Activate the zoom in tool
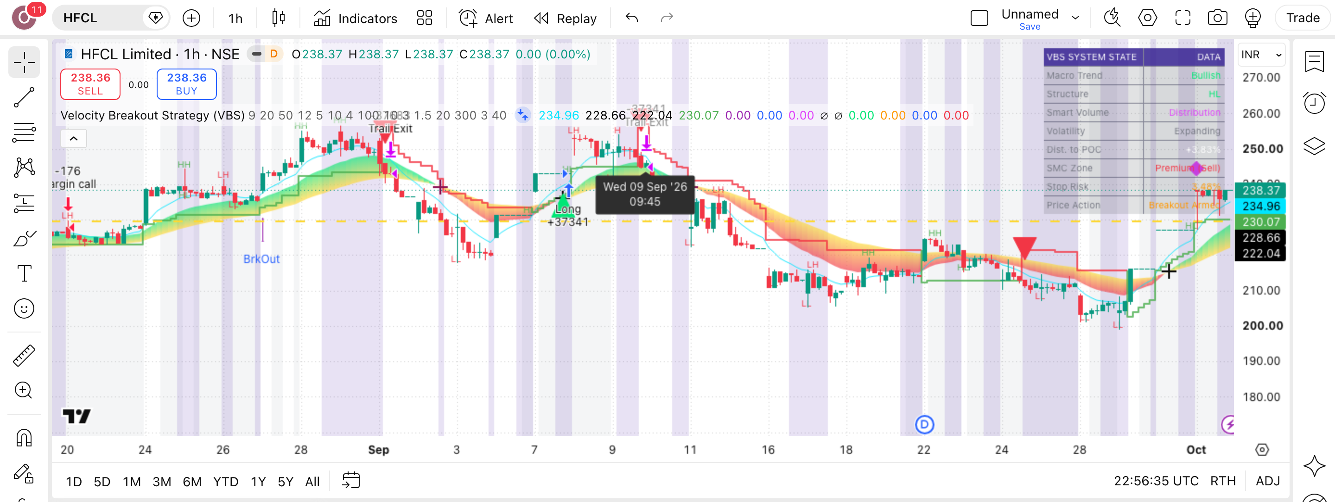Viewport: 1335px width, 502px height. click(24, 390)
